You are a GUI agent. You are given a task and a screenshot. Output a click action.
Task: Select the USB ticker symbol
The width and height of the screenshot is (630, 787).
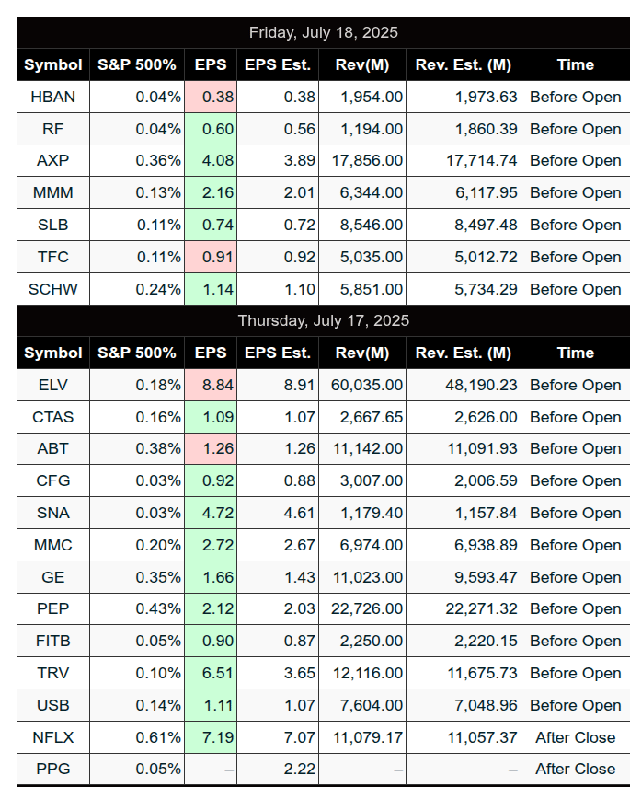53,705
